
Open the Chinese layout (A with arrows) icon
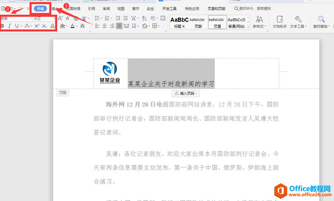pos(133,18)
